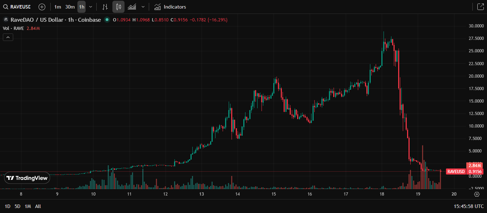Click the TradingView logo link

click(27, 178)
